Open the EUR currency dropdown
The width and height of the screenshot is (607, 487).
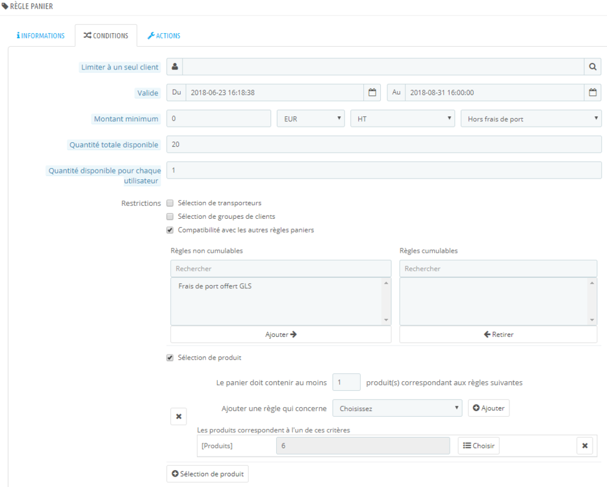click(311, 118)
